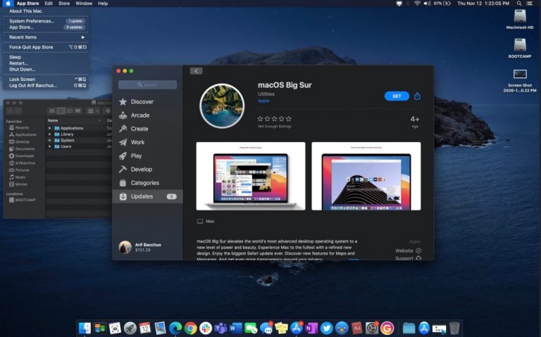The height and width of the screenshot is (337, 541).
Task: Open OneNote in the dock
Action: (x=311, y=328)
